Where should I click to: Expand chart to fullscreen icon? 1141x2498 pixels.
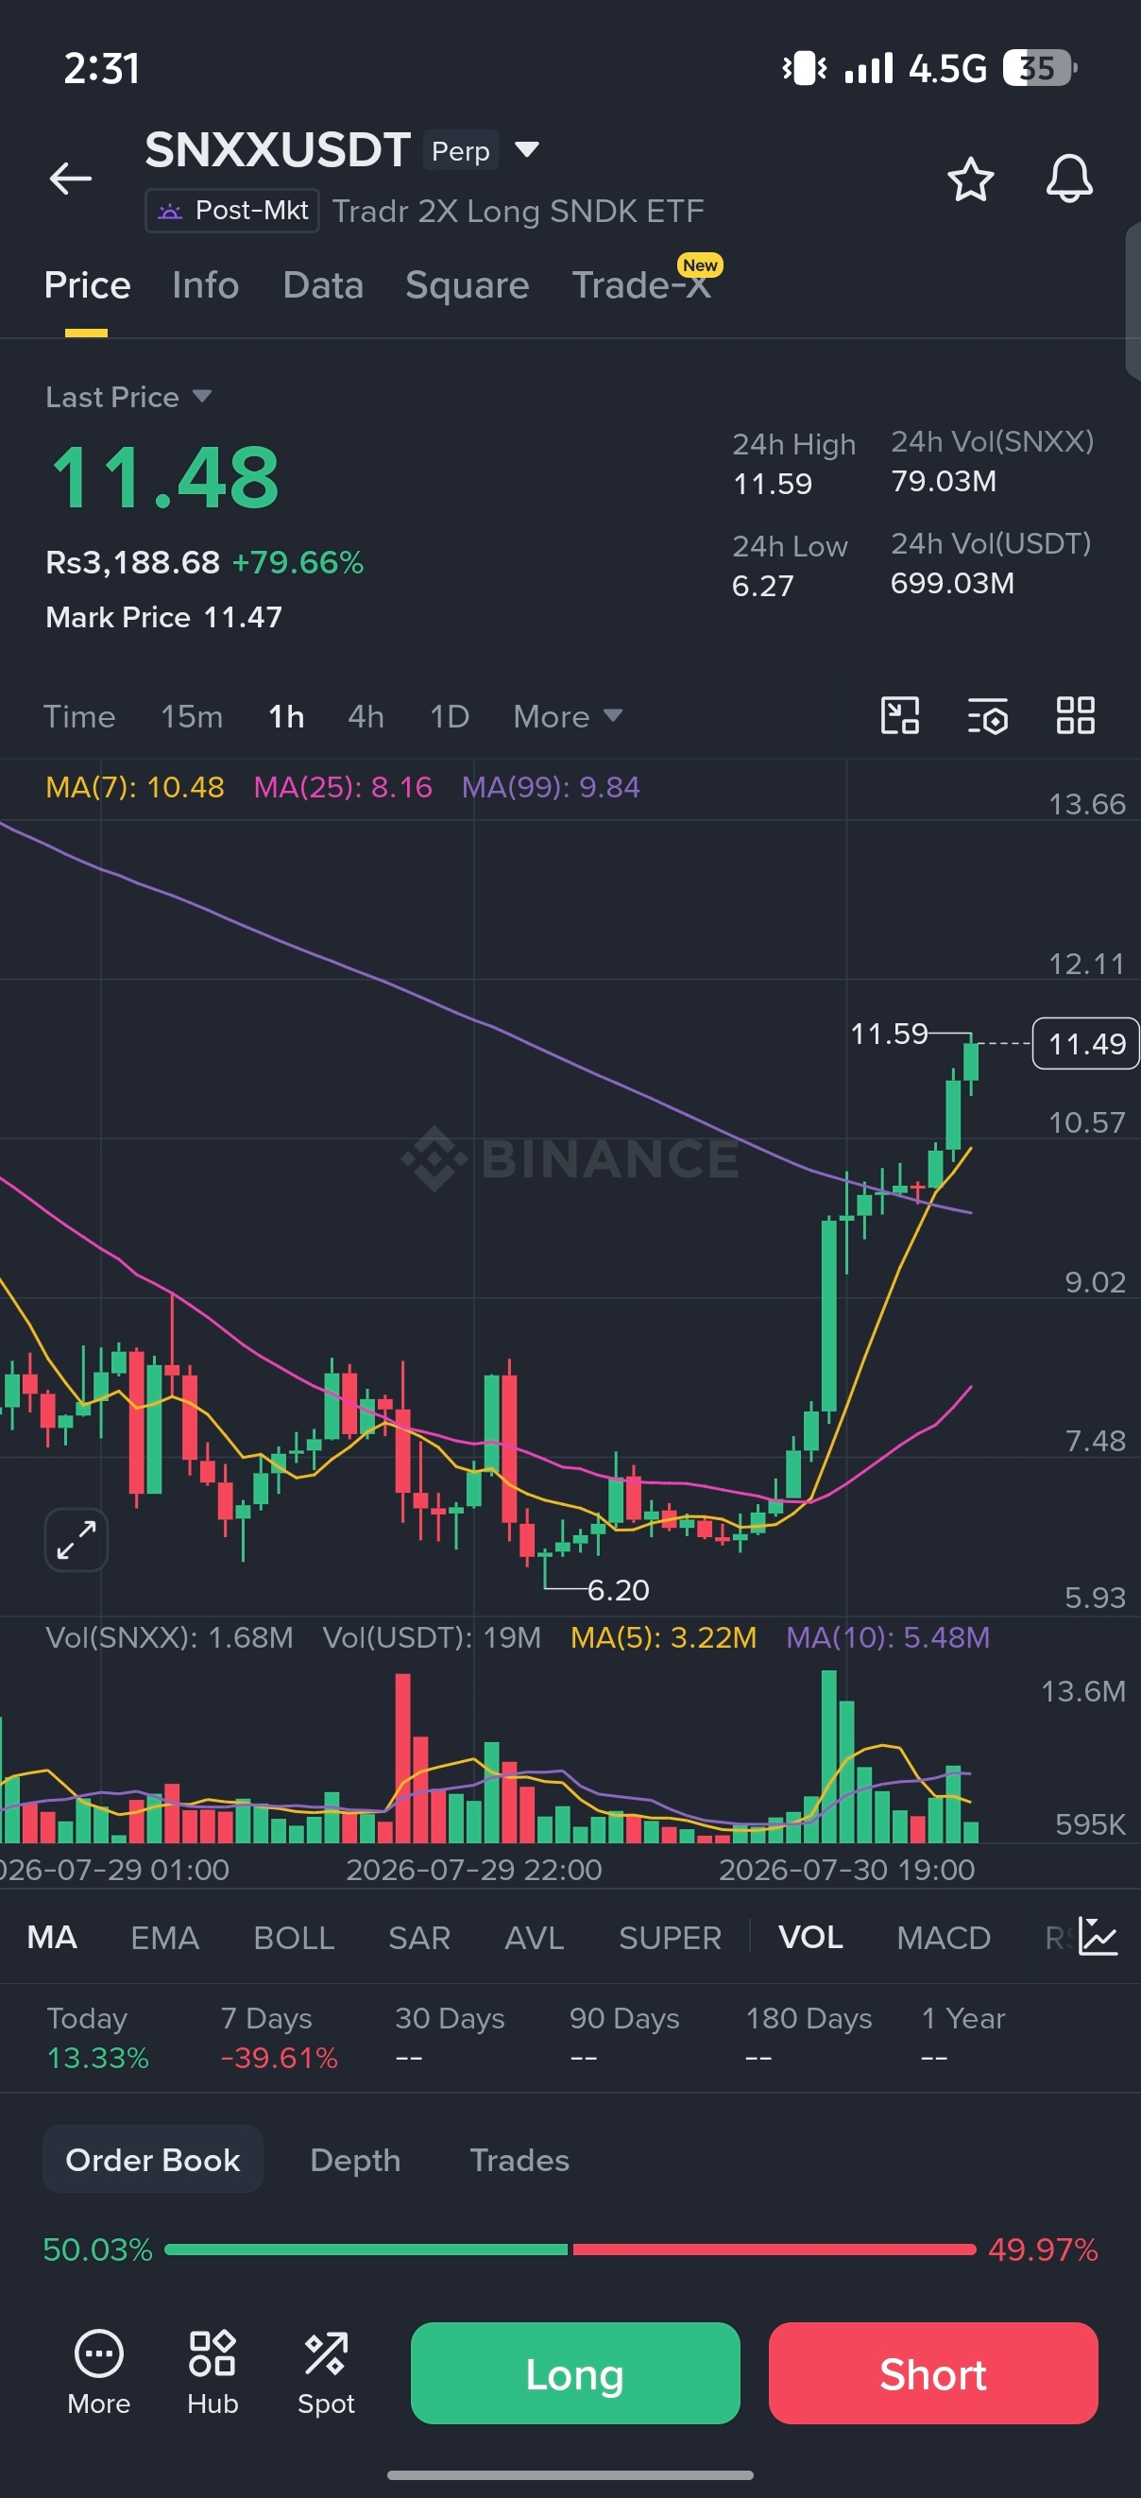click(77, 1539)
